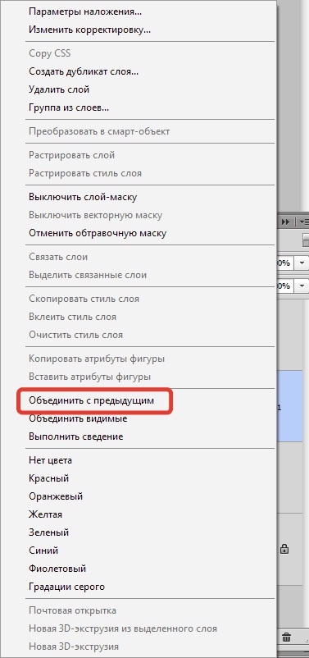Click 'Очистить стиль слоя' menu item

click(76, 335)
